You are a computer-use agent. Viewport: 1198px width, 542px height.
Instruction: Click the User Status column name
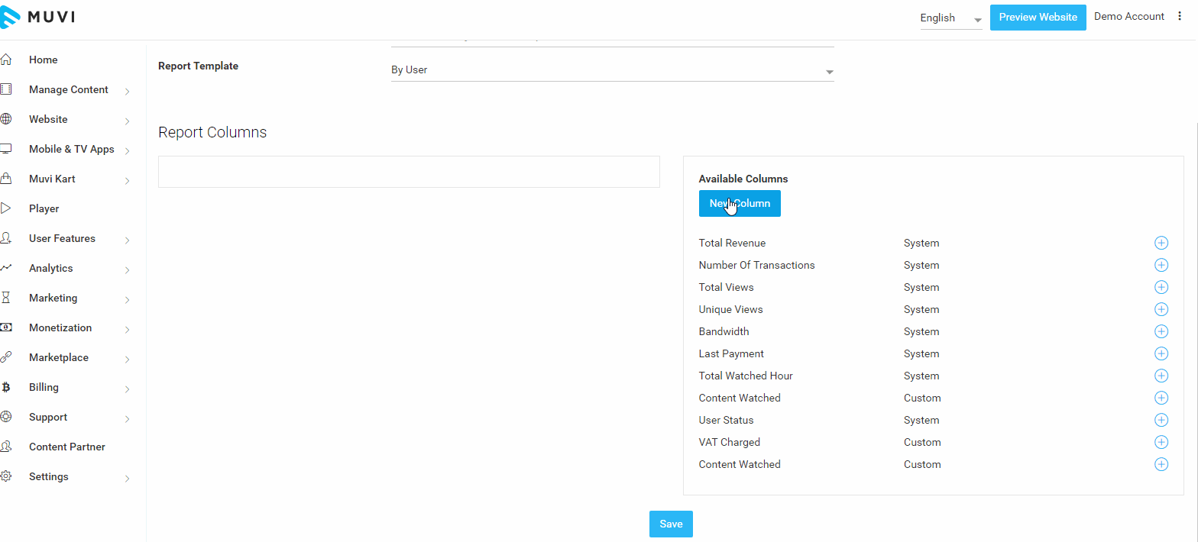coord(726,420)
